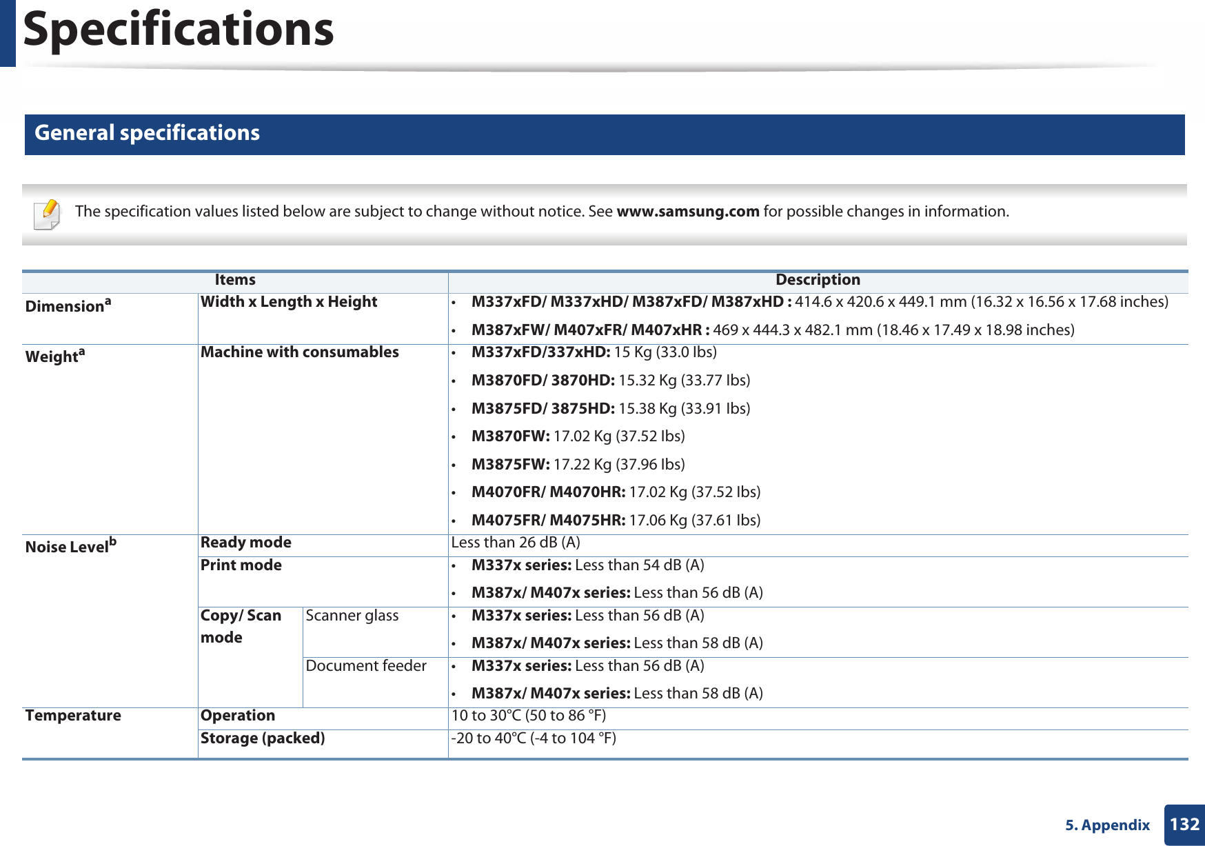Click the 'Scanner glass' cell
Screen dimensions: 1205x846
click(x=352, y=616)
